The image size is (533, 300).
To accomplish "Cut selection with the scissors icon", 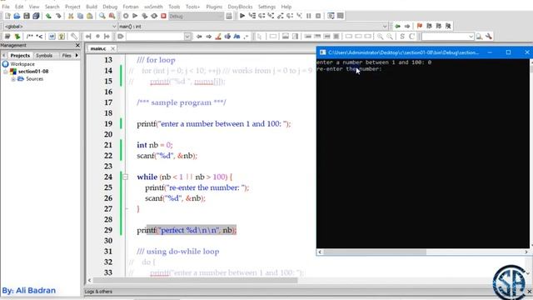I will pyautogui.click(x=71, y=16).
